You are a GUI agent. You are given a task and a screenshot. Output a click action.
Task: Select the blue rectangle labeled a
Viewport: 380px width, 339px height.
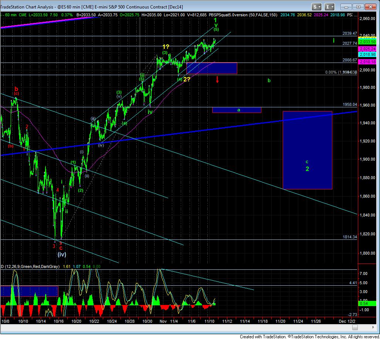(237, 110)
